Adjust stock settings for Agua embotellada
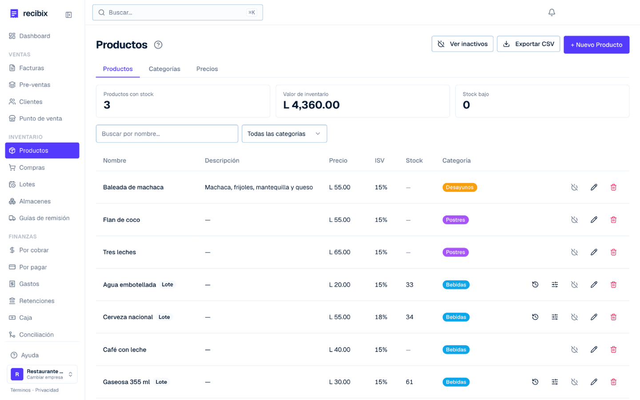The width and height of the screenshot is (640, 400). 555,284
